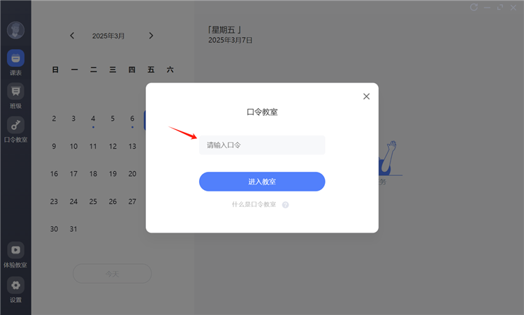Select calendar date 18
Image resolution: width=524 pixels, height=315 pixels.
click(x=93, y=174)
